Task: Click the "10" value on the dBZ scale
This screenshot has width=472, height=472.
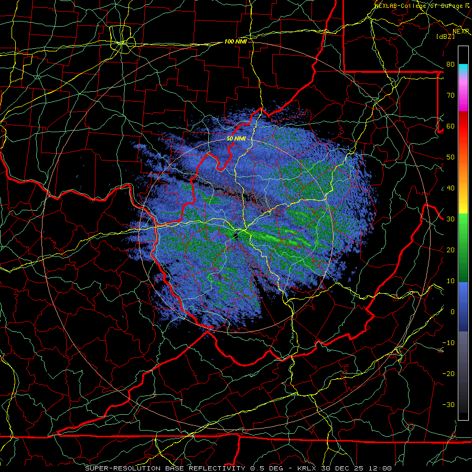Action: (450, 281)
